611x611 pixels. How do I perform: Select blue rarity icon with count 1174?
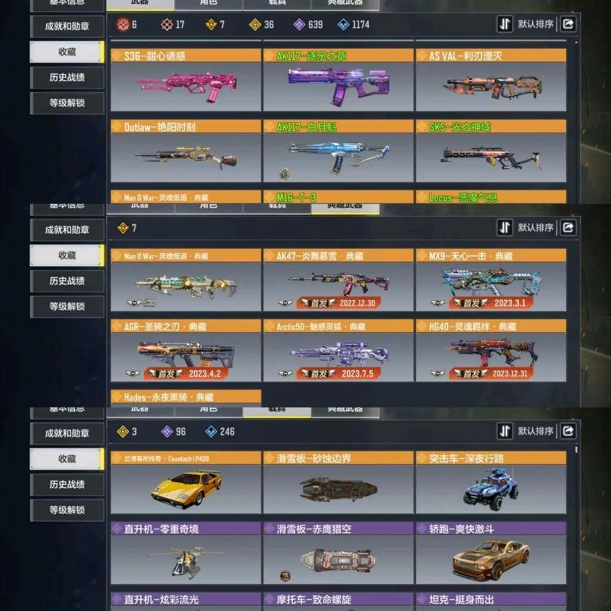[x=343, y=24]
